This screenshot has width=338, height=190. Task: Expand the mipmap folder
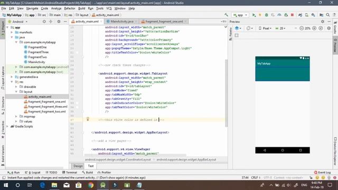16,117
